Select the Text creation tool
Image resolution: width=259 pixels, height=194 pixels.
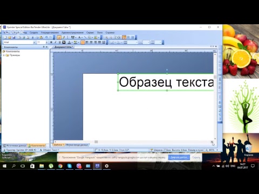pyautogui.click(x=79, y=37)
